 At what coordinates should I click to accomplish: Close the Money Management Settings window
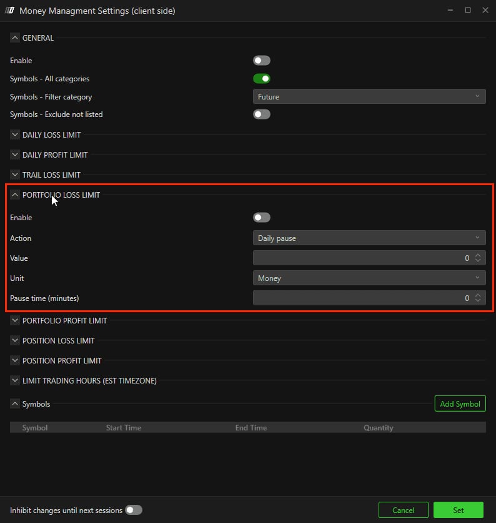485,11
